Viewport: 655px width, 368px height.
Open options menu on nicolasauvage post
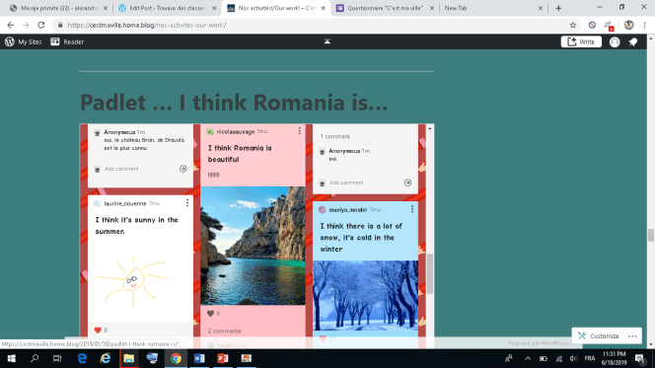coord(300,131)
